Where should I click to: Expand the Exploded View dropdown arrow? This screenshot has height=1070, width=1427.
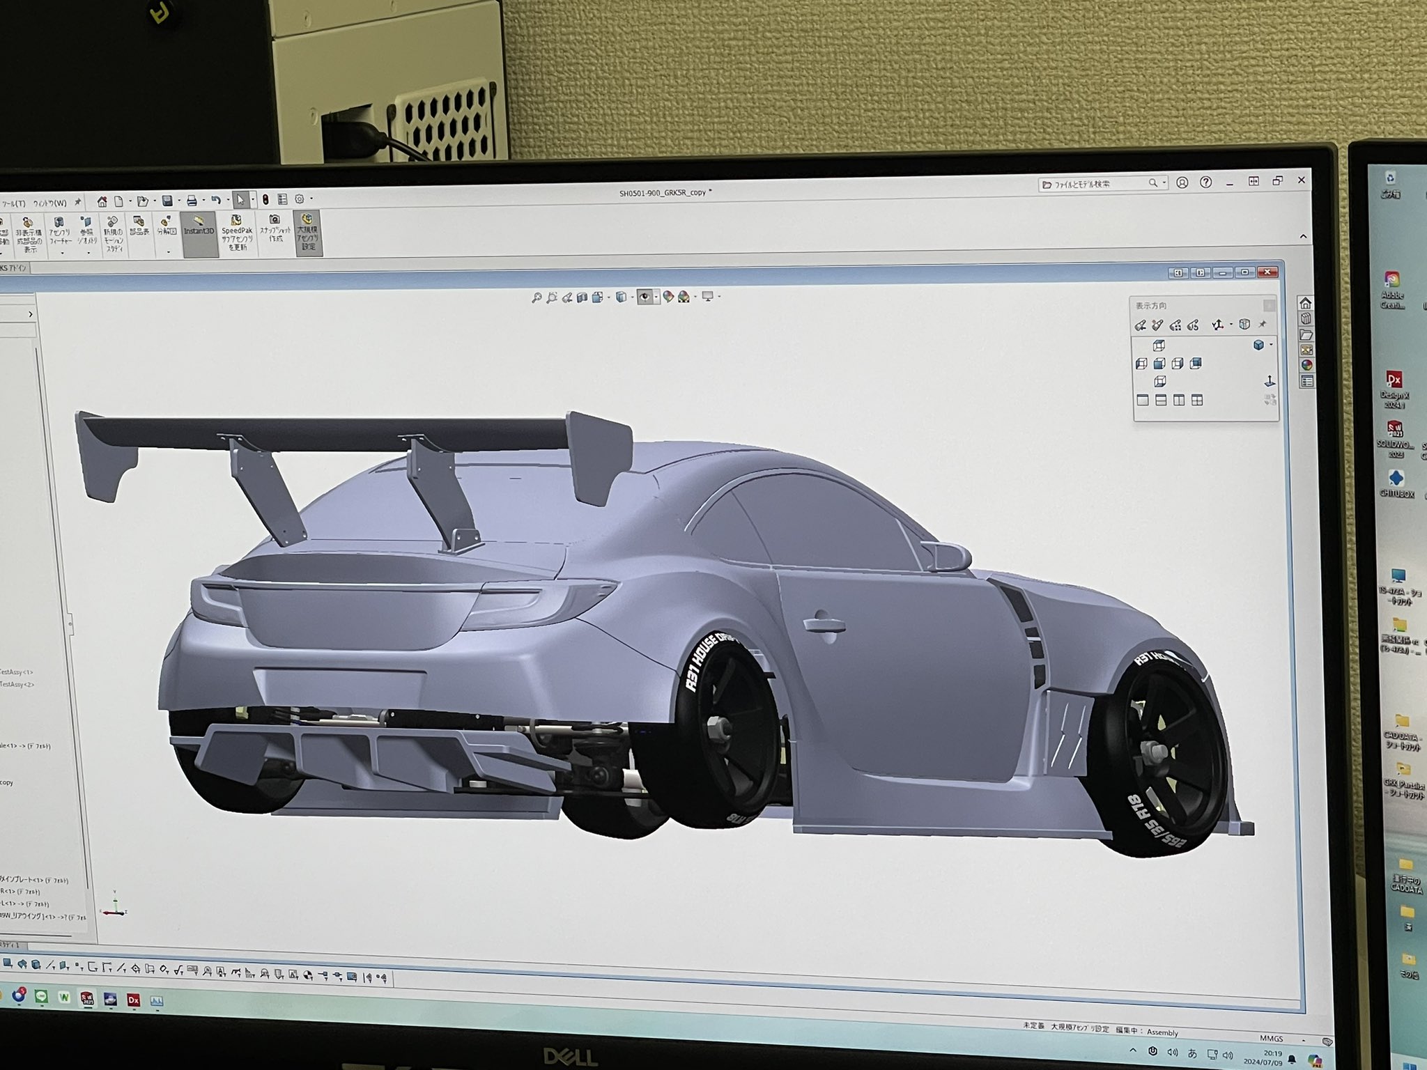168,251
